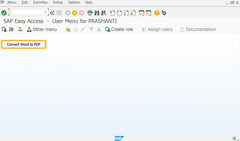The height and width of the screenshot is (141, 240).
Task: Open the Favorites menu
Action: 40,3
